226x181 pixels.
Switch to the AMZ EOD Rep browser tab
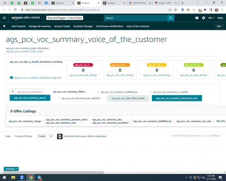tap(140, 3)
